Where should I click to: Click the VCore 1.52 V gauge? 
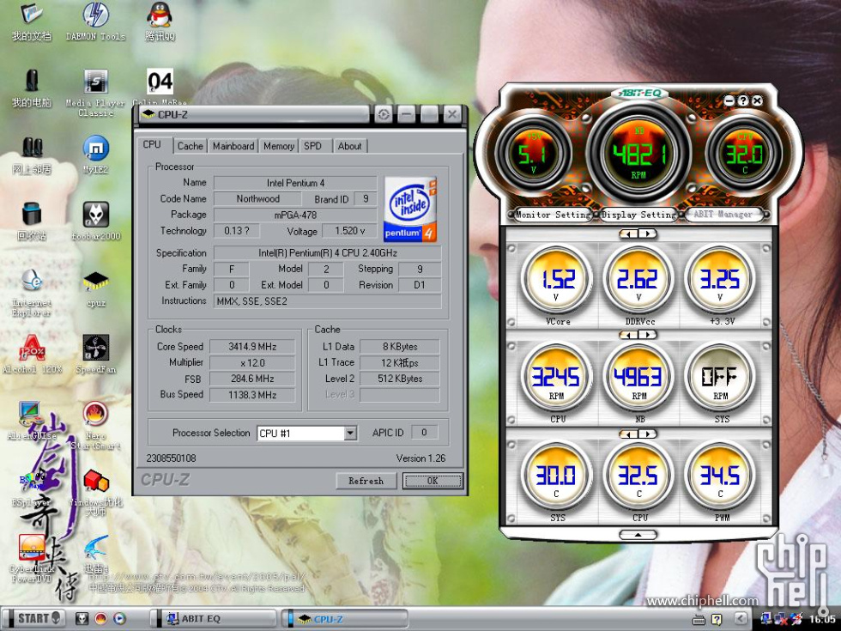coord(557,279)
